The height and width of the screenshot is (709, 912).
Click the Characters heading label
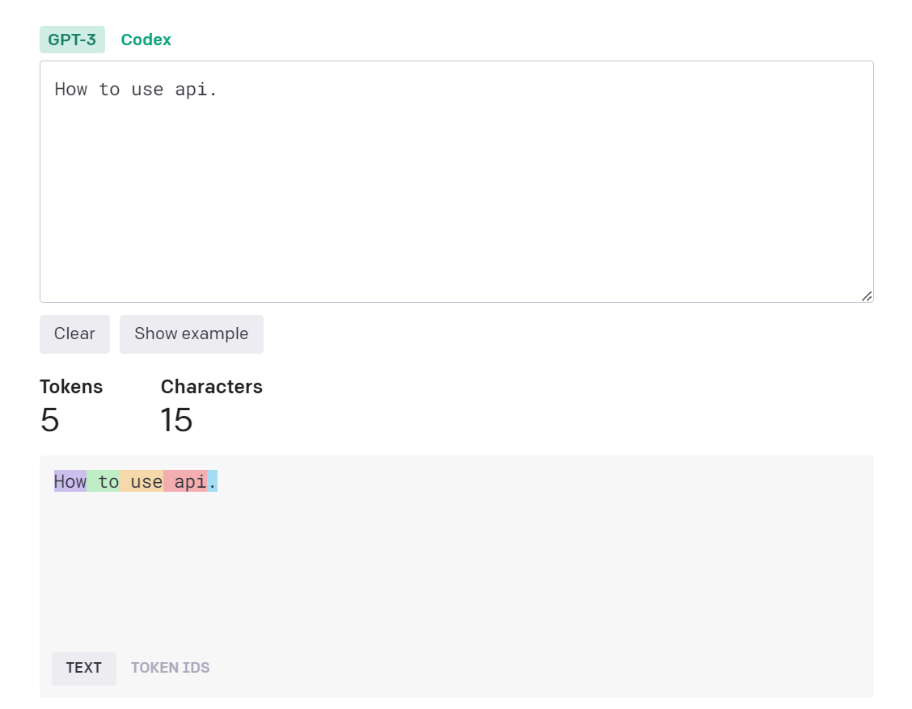(x=212, y=387)
